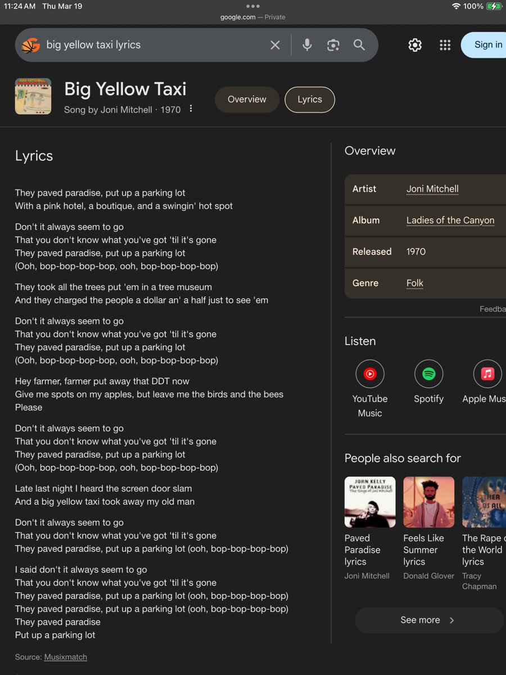The height and width of the screenshot is (675, 506).
Task: Expand See more related searches
Action: coord(430,620)
